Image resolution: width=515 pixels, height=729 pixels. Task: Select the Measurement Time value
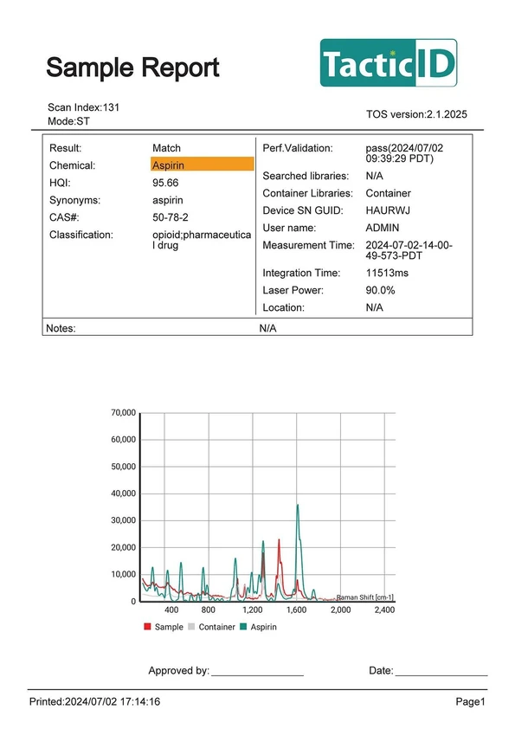409,250
